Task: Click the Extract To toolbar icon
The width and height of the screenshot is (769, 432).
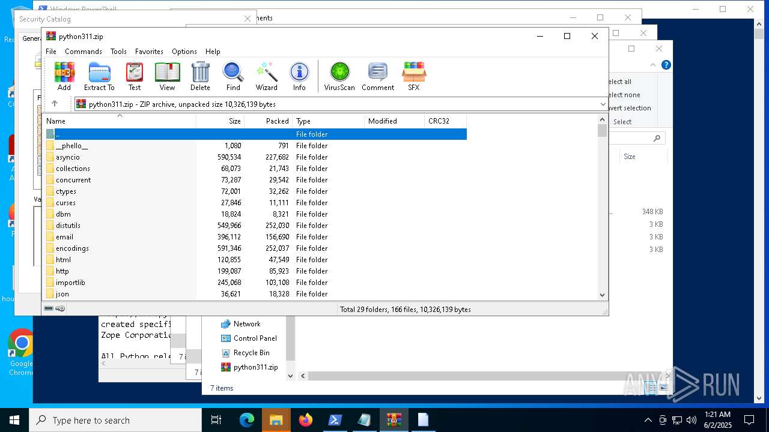Action: pos(99,76)
